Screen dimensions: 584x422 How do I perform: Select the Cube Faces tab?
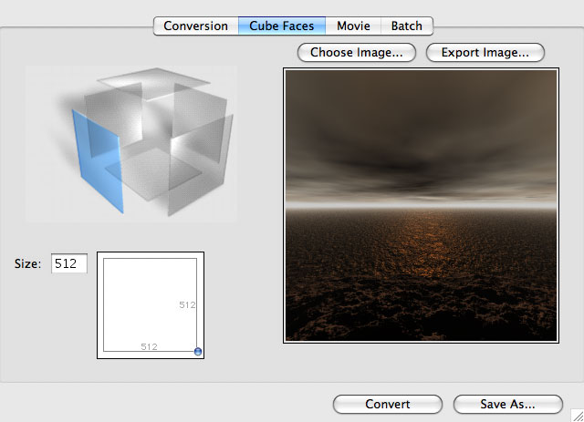point(281,26)
